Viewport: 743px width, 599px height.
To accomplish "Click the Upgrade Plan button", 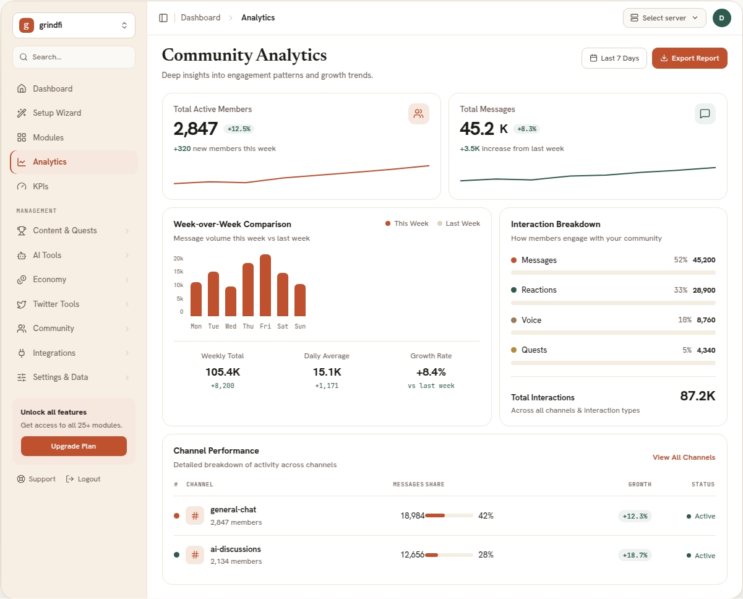I will [74, 446].
